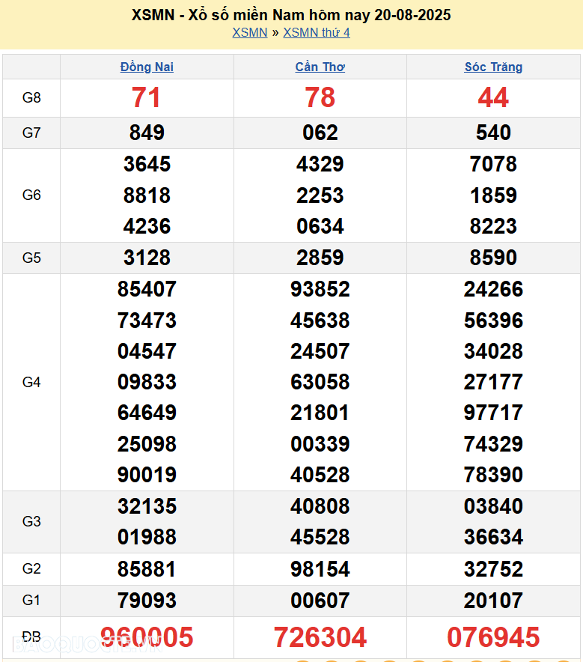Viewport: 583px width, 662px height.
Task: Click Sóc Trăng G8 number 44
Action: (x=493, y=97)
